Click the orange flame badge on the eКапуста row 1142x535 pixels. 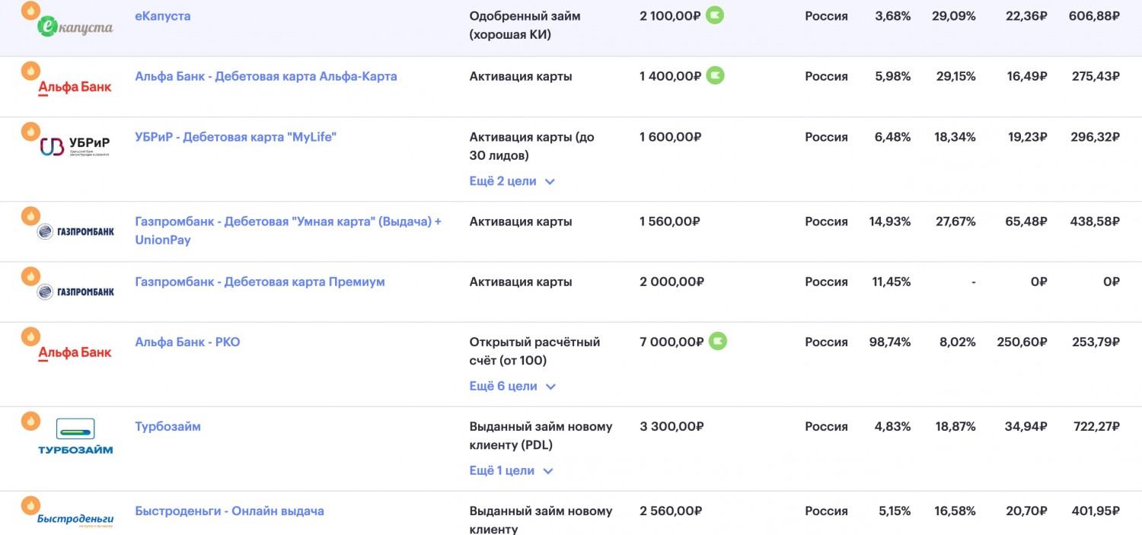30,11
